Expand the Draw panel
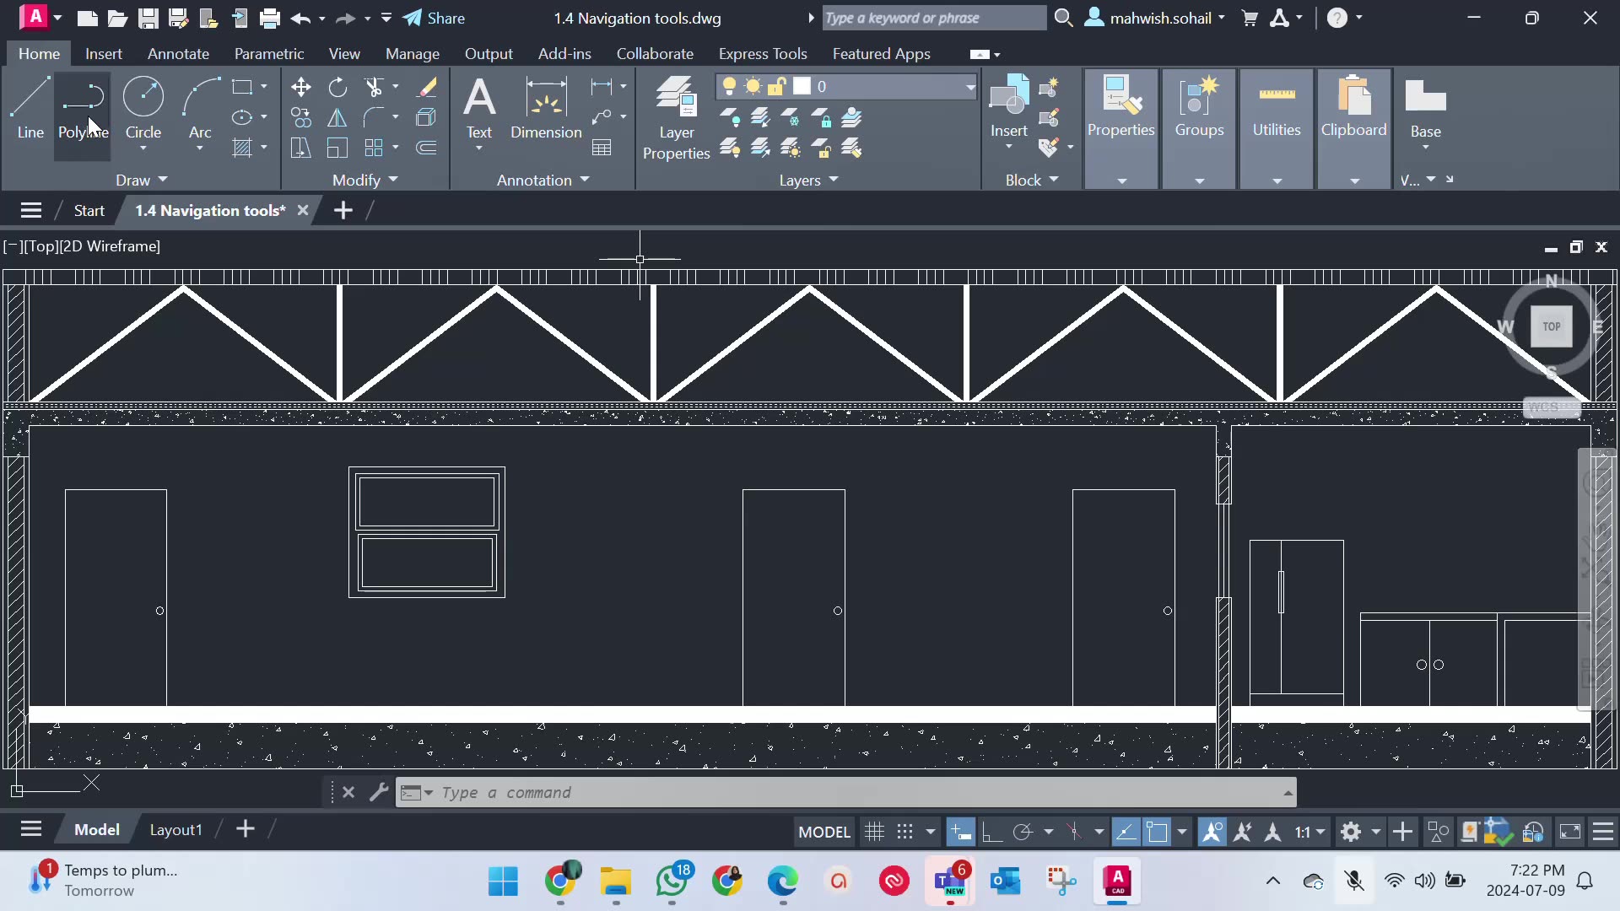The width and height of the screenshot is (1620, 911). pyautogui.click(x=142, y=179)
